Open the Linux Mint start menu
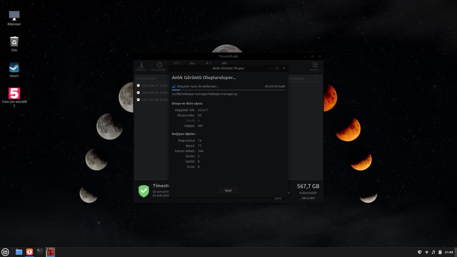The height and width of the screenshot is (257, 457). (x=5, y=252)
